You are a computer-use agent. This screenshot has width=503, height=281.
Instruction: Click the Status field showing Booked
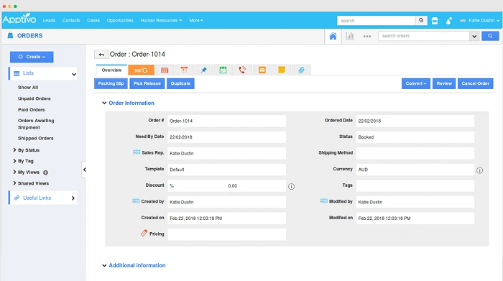[x=415, y=137]
